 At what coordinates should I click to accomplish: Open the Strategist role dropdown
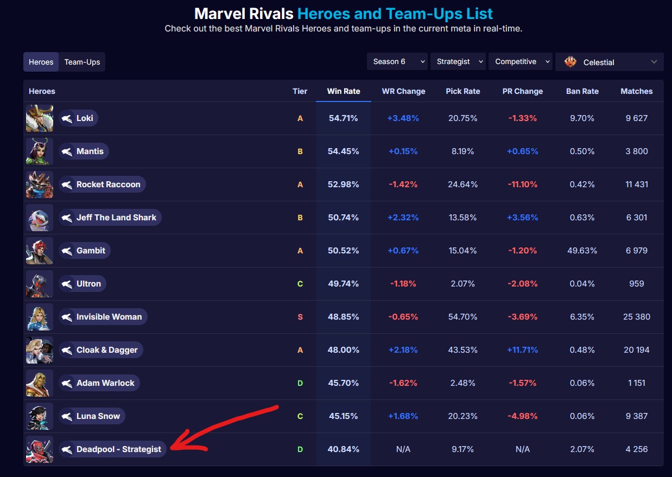coord(458,62)
